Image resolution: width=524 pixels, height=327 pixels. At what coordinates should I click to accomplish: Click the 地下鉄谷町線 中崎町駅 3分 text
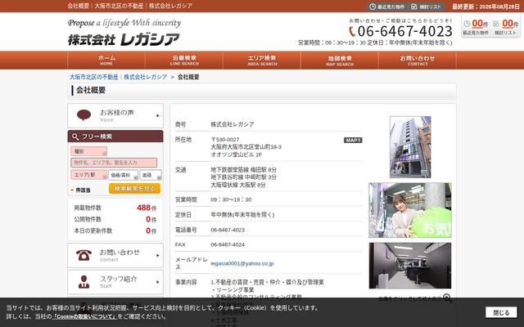coord(244,177)
